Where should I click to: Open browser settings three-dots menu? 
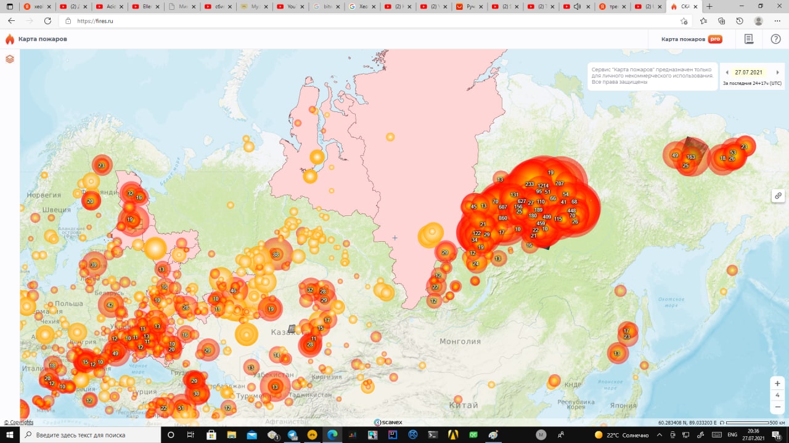click(x=777, y=20)
